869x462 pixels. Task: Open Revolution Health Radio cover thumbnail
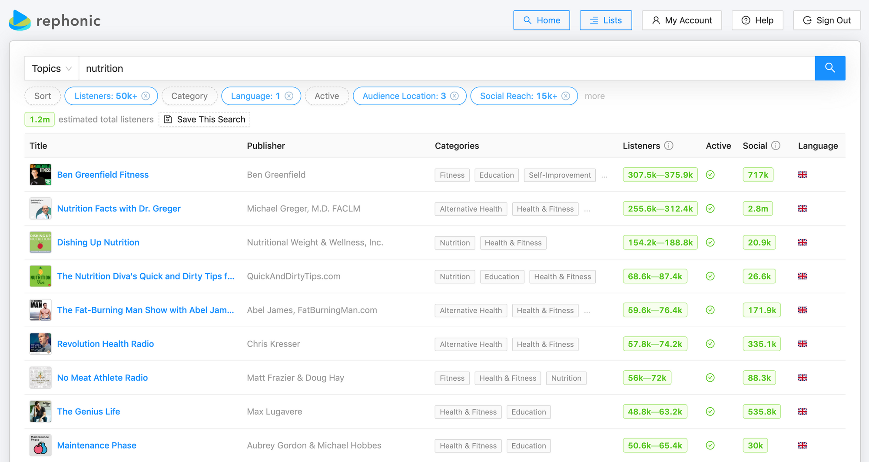coord(40,344)
